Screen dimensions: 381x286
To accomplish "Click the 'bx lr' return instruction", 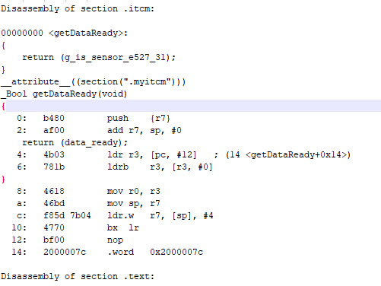I will 123,227.
